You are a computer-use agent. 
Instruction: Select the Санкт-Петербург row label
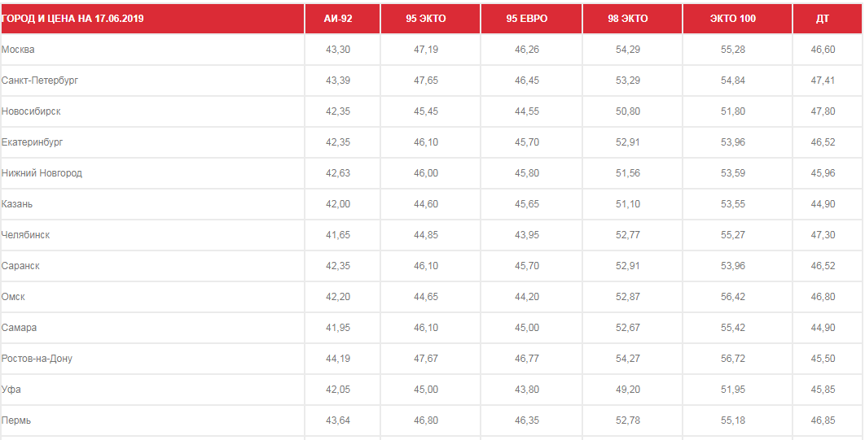[40, 81]
